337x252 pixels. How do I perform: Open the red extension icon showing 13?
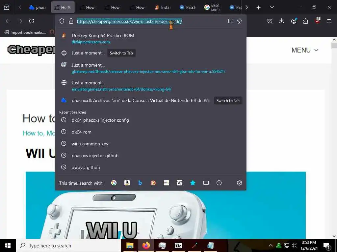pyautogui.click(x=318, y=20)
